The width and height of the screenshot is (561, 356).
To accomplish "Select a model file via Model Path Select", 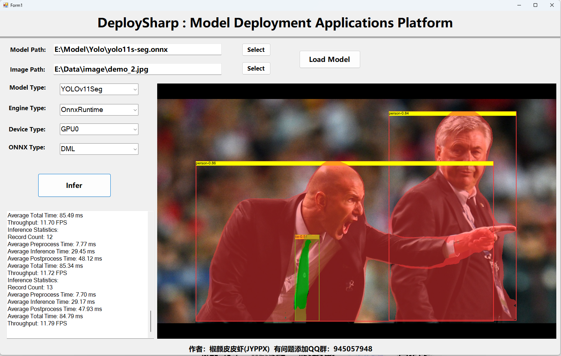I will coord(256,50).
